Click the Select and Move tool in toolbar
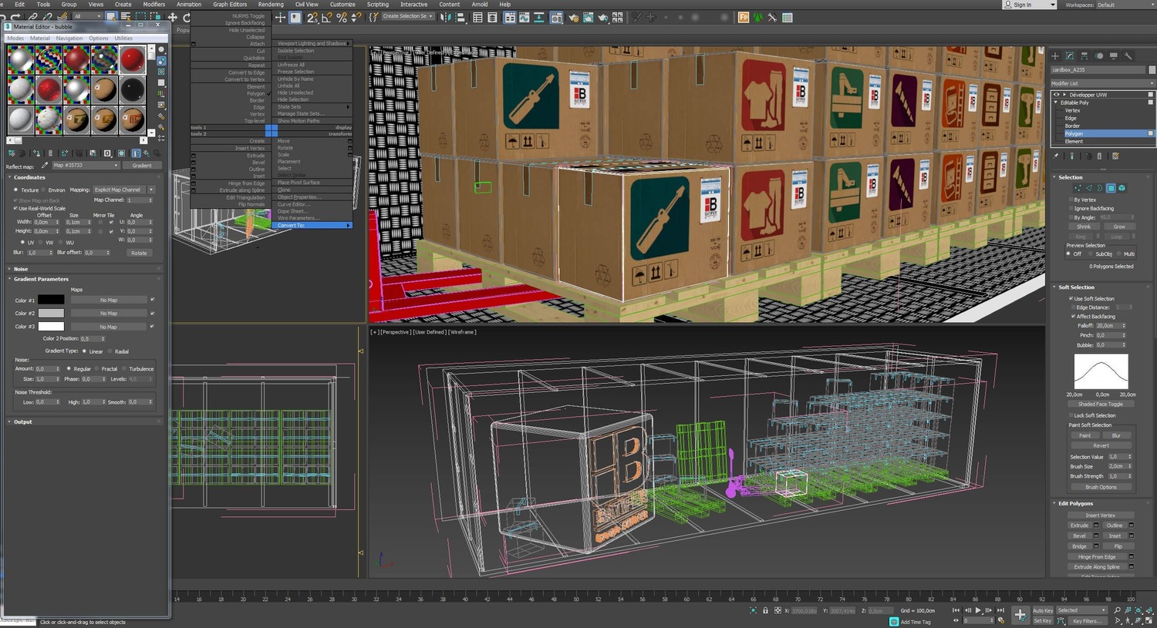 point(173,17)
